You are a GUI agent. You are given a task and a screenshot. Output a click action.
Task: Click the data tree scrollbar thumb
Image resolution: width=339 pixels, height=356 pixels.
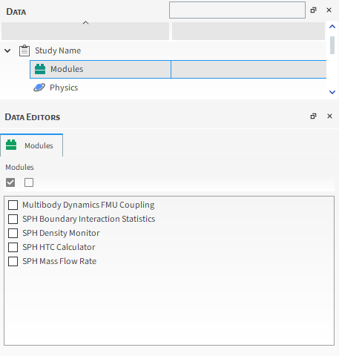332,45
